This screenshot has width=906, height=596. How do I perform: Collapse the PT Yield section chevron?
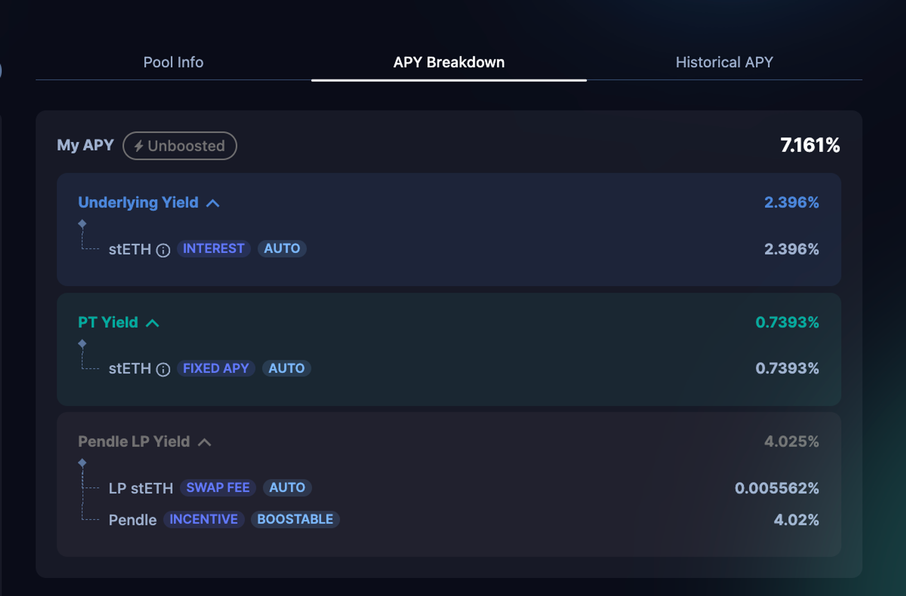pyautogui.click(x=153, y=323)
